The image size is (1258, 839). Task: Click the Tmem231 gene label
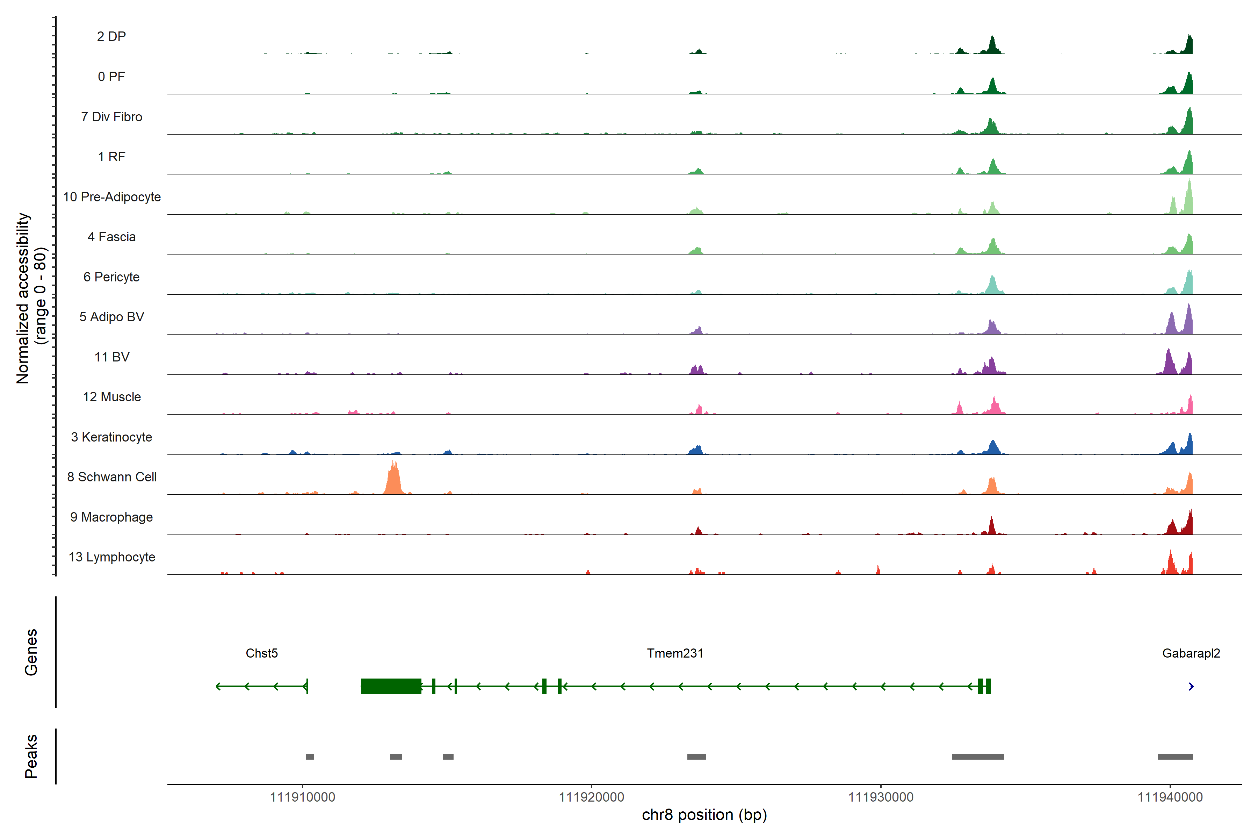pyautogui.click(x=674, y=653)
